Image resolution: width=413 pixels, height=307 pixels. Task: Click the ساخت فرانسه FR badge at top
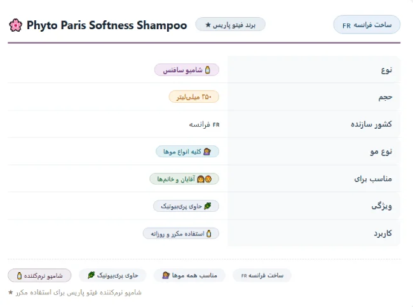coord(367,25)
